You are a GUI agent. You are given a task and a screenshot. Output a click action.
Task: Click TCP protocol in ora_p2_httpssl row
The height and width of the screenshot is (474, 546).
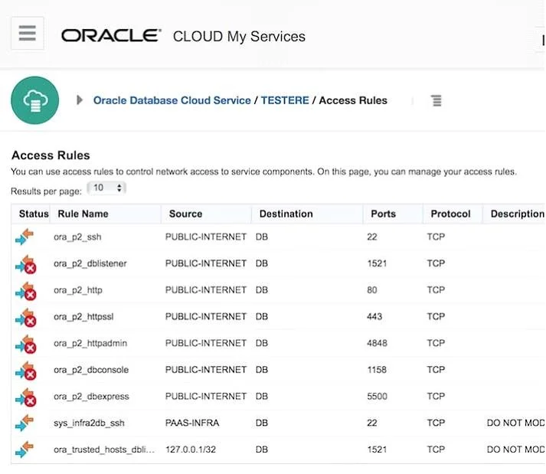point(436,316)
